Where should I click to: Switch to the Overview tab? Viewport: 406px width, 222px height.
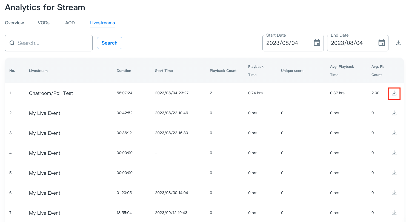tap(15, 23)
